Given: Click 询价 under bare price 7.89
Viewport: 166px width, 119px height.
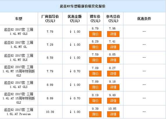Looking at the screenshot, I should 95,87.
